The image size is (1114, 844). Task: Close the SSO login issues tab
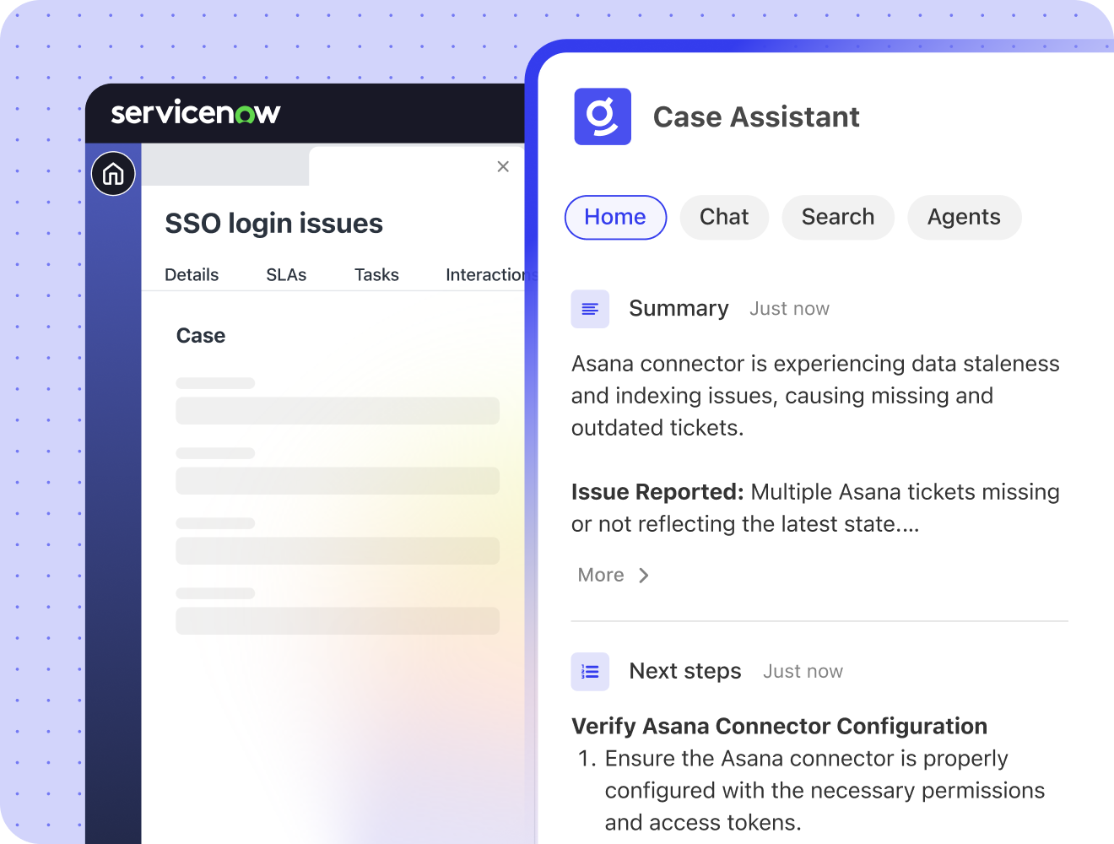click(503, 167)
